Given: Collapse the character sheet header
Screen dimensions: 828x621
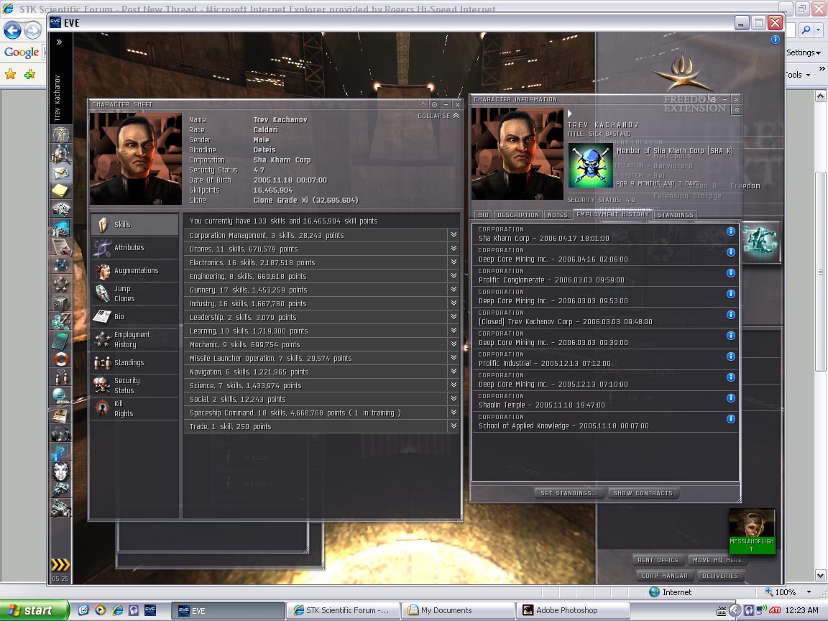Looking at the screenshot, I should 438,116.
